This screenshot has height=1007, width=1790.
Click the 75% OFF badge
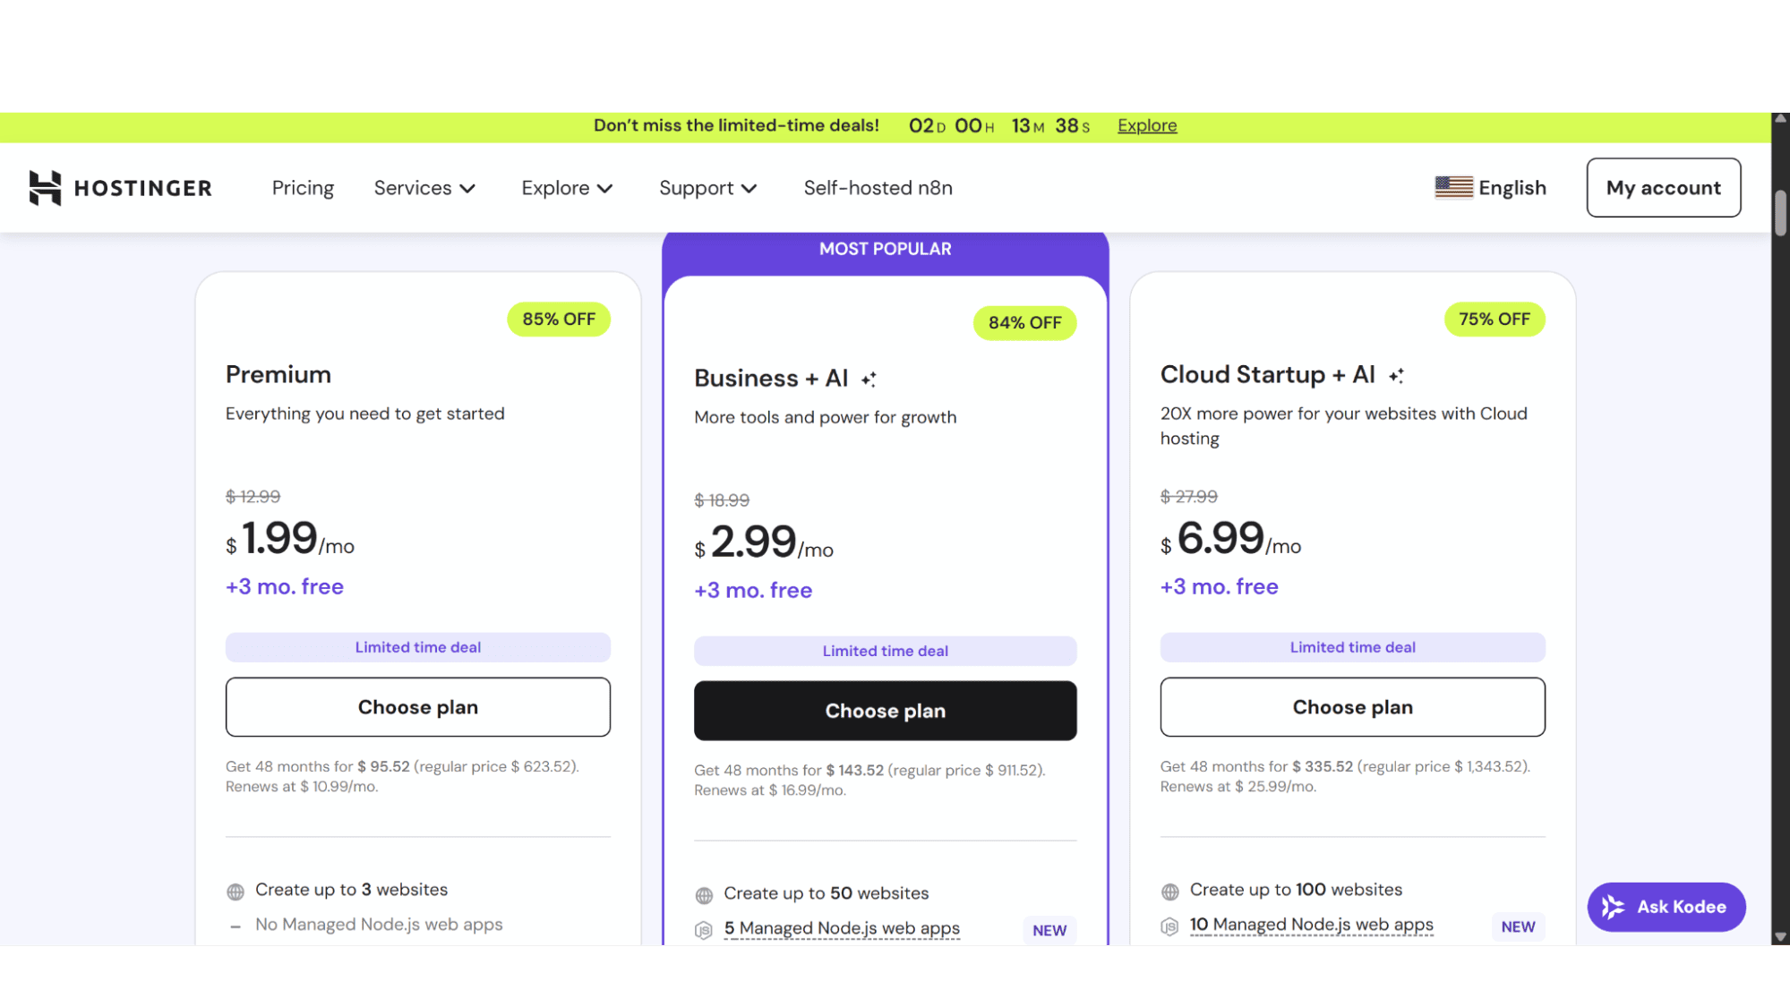1495,320
